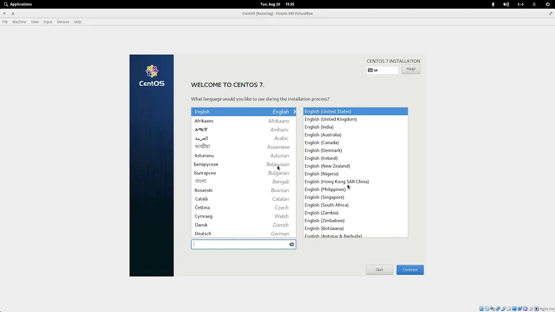Select English (Australia) locale
The image size is (555, 312).
click(356, 135)
